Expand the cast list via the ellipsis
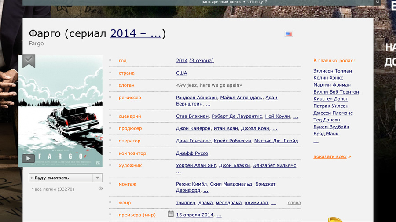The height and width of the screenshot is (222, 396). (315, 141)
